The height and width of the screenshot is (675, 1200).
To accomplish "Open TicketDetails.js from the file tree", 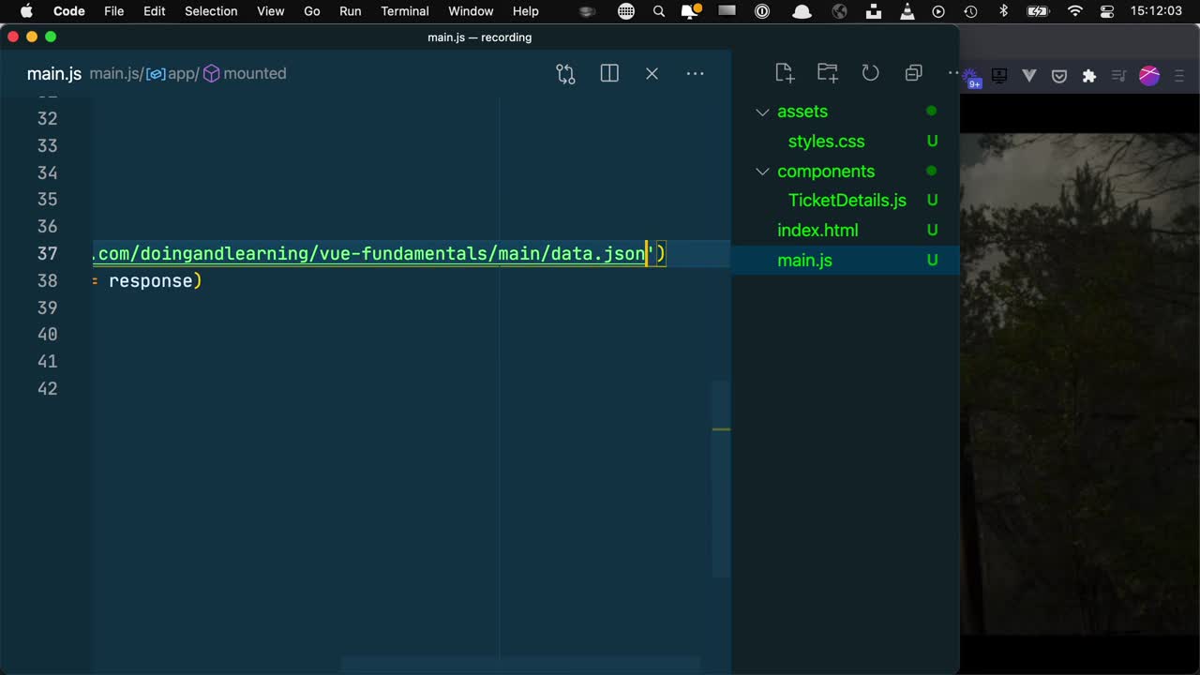I will point(847,201).
